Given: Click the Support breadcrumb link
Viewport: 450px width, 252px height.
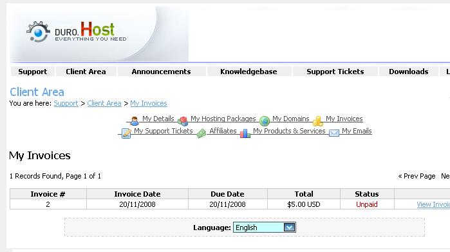Looking at the screenshot, I should point(66,104).
